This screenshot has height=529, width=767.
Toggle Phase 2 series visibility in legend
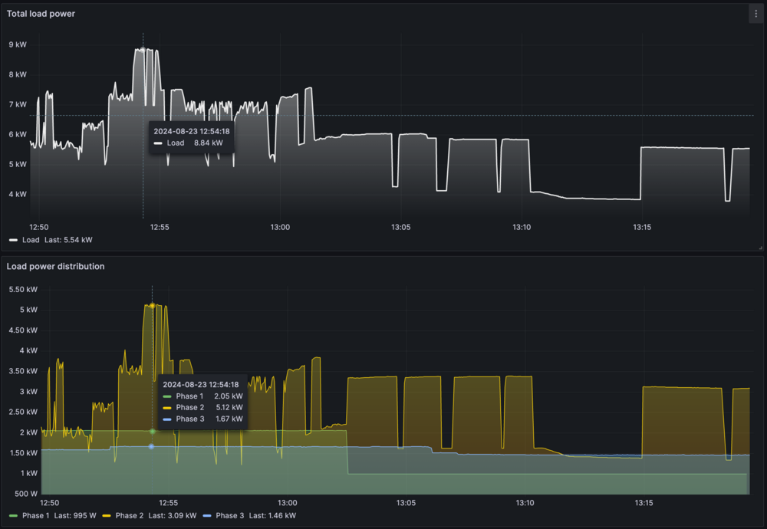[130, 515]
